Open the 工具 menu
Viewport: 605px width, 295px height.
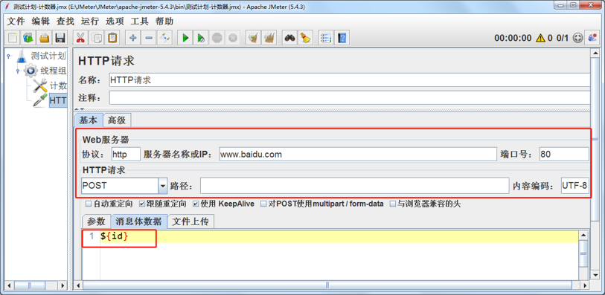click(x=140, y=22)
